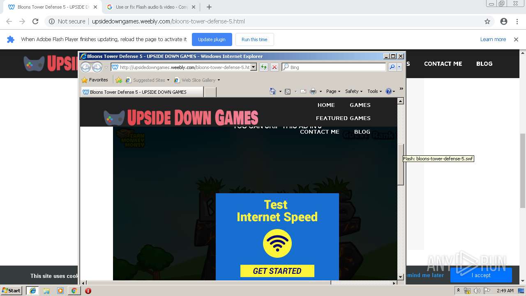The width and height of the screenshot is (526, 296).
Task: Open Chrome three-dot menu
Action: 517,21
